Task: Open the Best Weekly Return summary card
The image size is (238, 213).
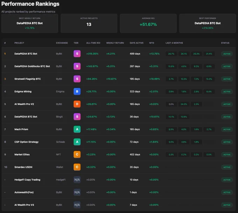Action: [30, 23]
